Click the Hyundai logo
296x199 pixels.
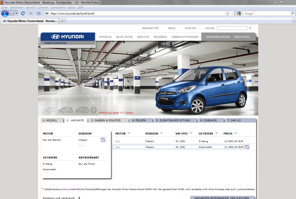(x=67, y=36)
